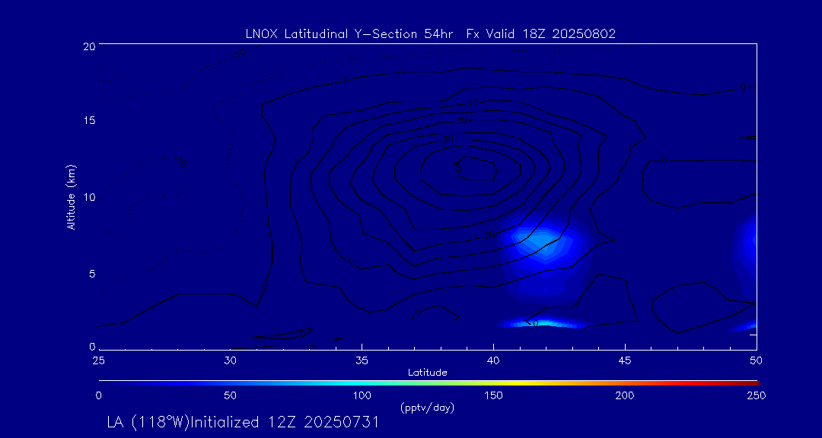
Task: Click the '40' latitude tick label
Action: [x=493, y=359]
